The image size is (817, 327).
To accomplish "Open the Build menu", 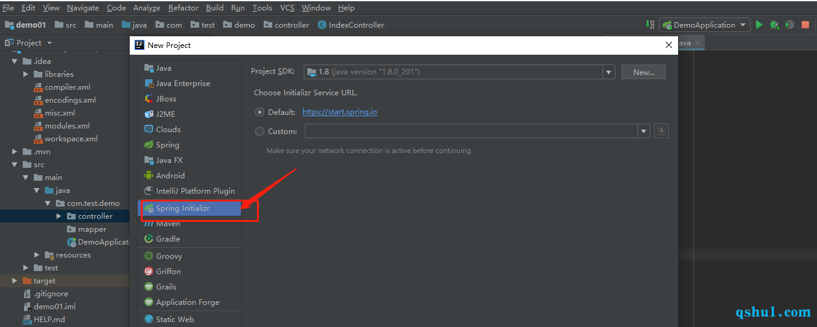I will (x=215, y=8).
